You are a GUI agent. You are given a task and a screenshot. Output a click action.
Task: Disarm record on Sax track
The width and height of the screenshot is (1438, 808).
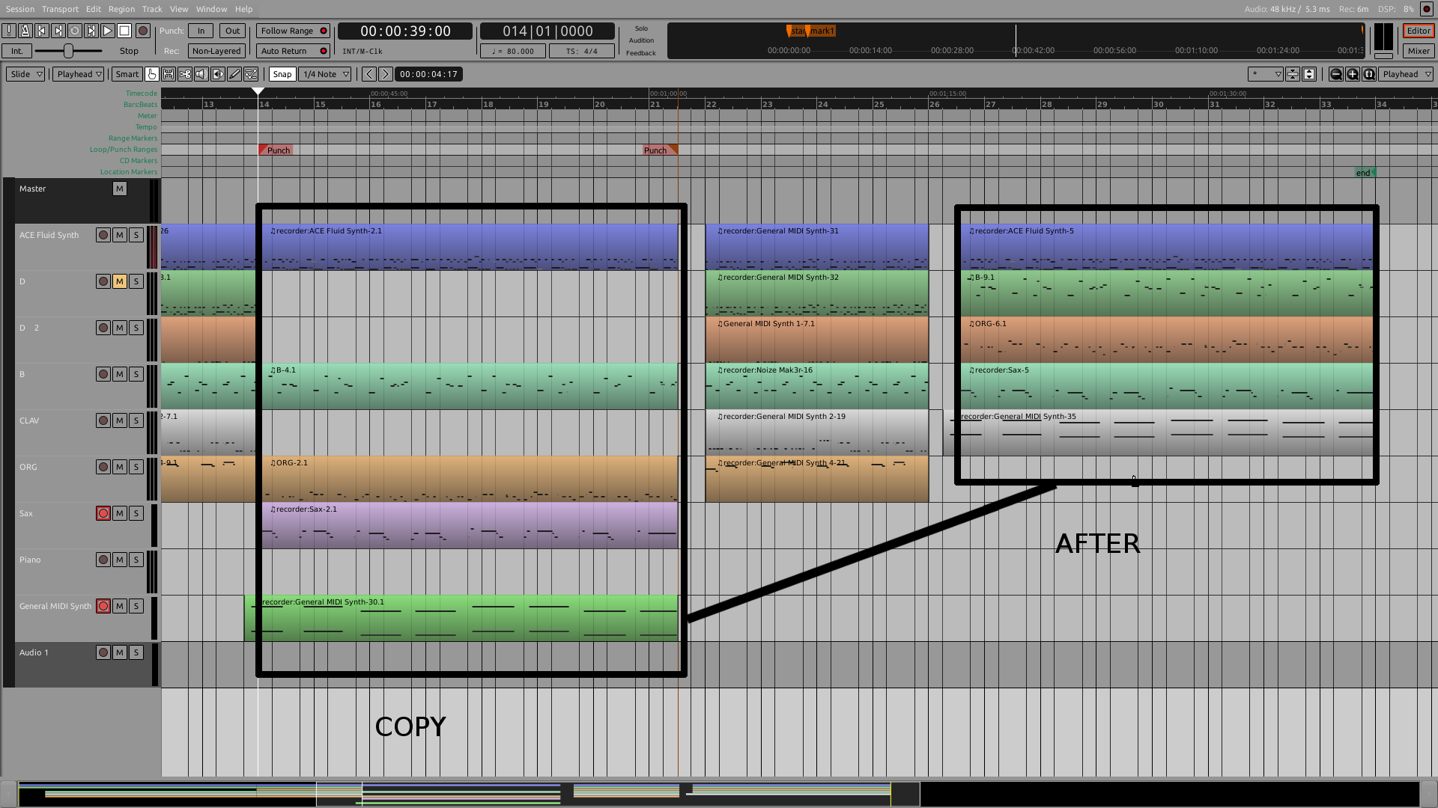pos(103,513)
